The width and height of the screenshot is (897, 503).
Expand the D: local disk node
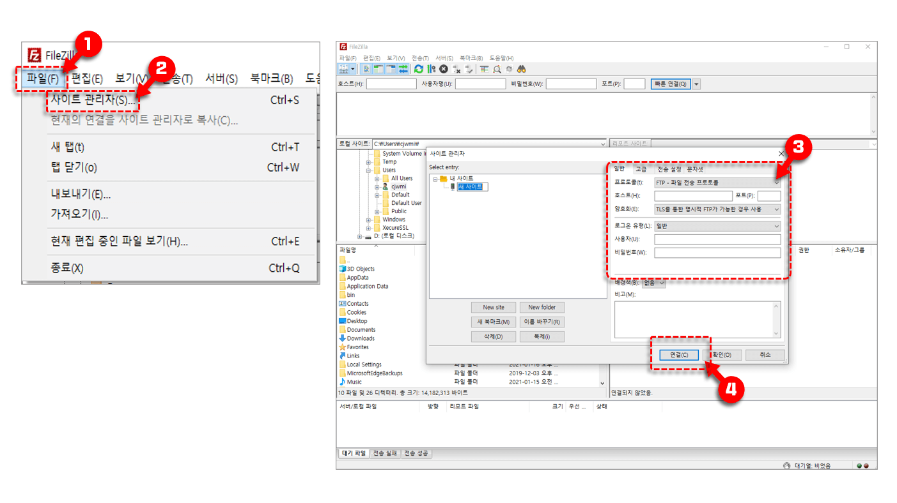[x=359, y=236]
